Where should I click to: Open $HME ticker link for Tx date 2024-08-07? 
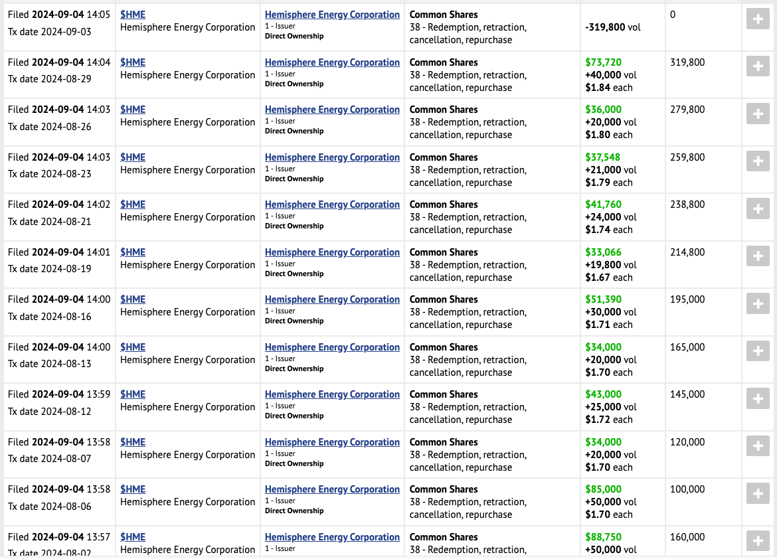[x=133, y=442]
